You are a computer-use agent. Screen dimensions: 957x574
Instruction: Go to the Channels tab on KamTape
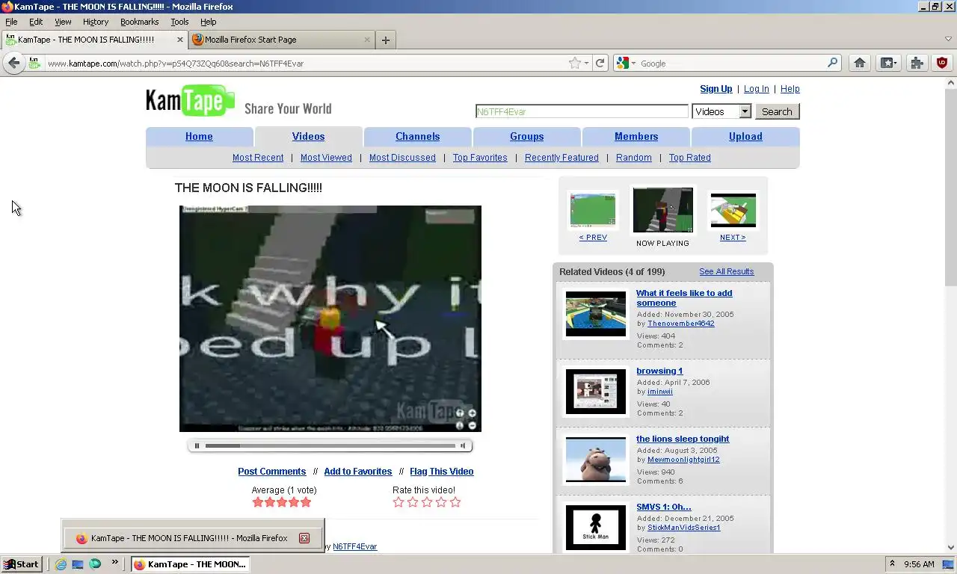point(417,137)
